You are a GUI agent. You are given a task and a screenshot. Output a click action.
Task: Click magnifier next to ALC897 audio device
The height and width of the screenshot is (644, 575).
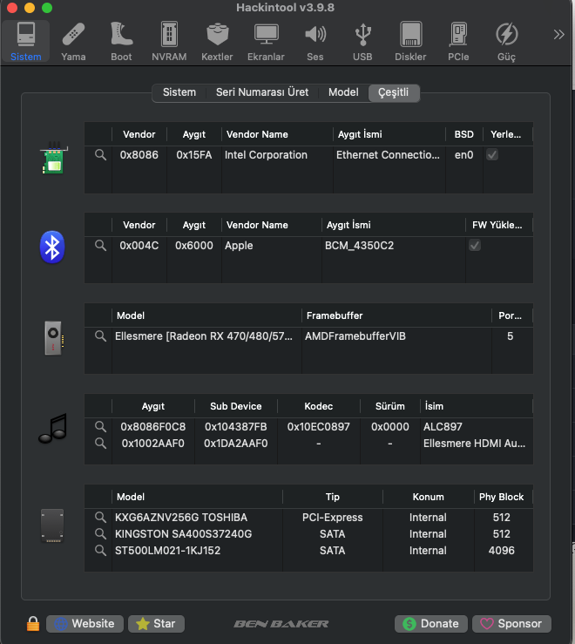click(x=101, y=427)
